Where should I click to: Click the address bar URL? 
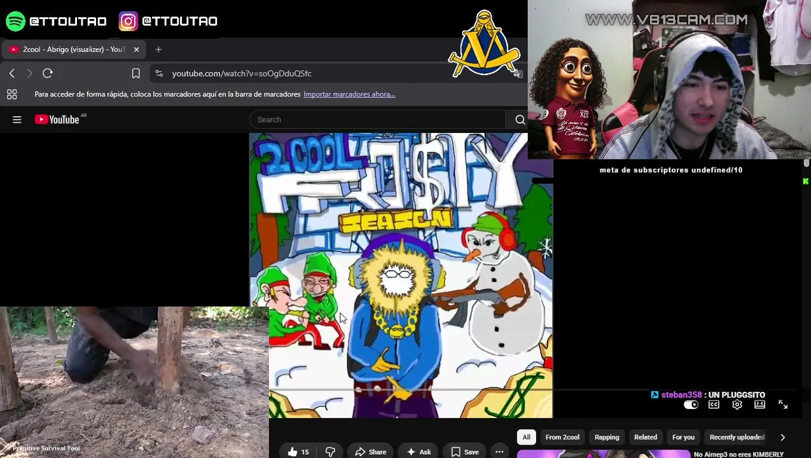242,73
